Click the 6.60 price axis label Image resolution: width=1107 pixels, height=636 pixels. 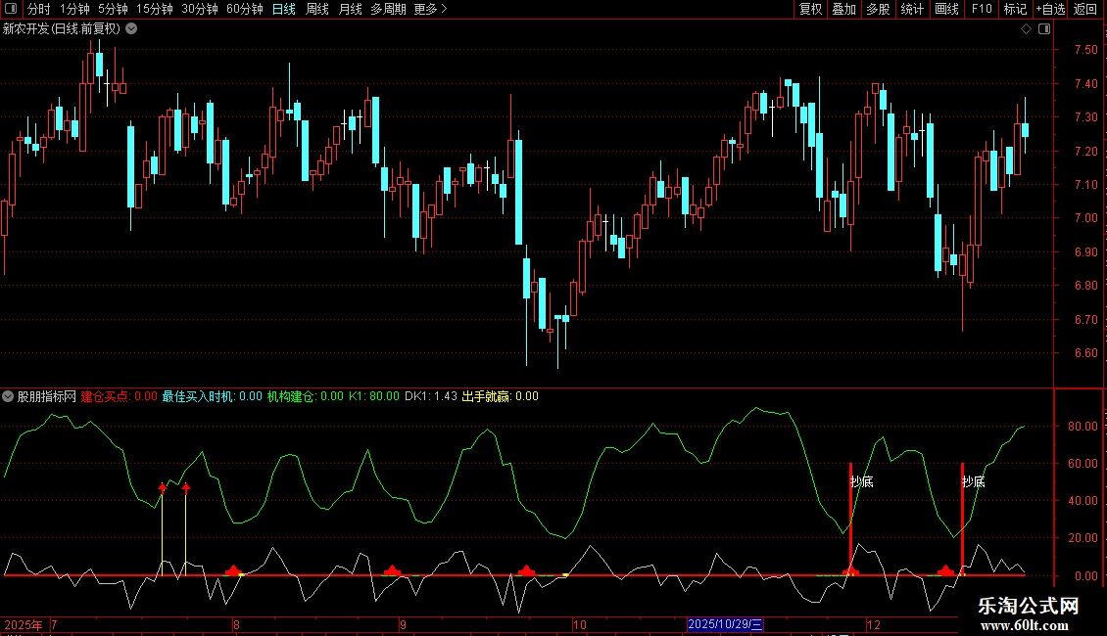(1085, 353)
